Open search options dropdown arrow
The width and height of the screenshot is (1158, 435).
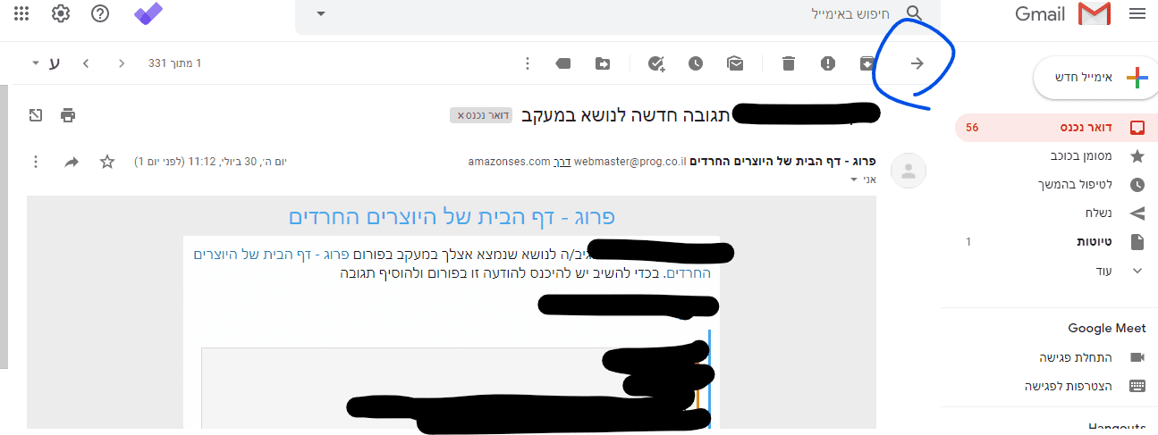321,13
